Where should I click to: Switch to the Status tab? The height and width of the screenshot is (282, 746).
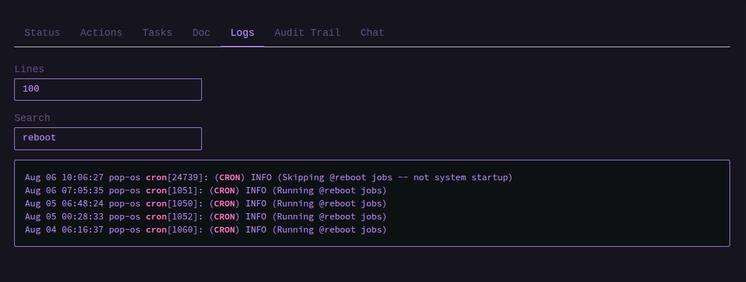[x=42, y=32]
